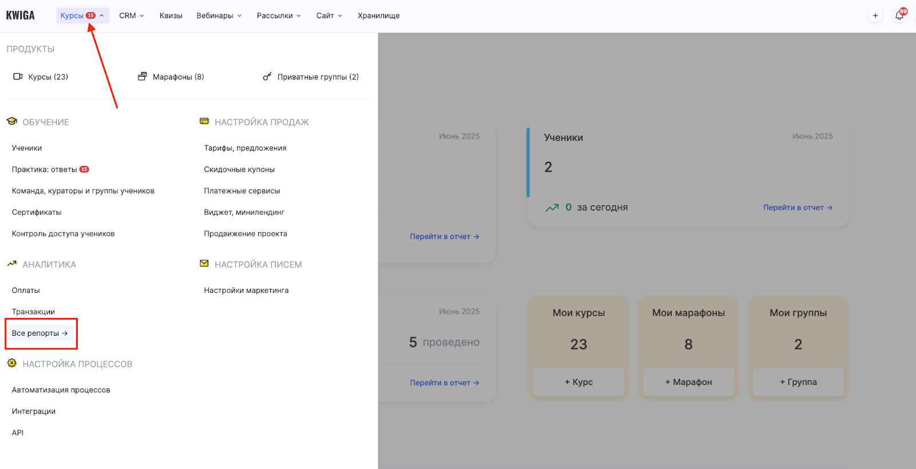Click the red 15 badge on Практика: ответы

84,169
